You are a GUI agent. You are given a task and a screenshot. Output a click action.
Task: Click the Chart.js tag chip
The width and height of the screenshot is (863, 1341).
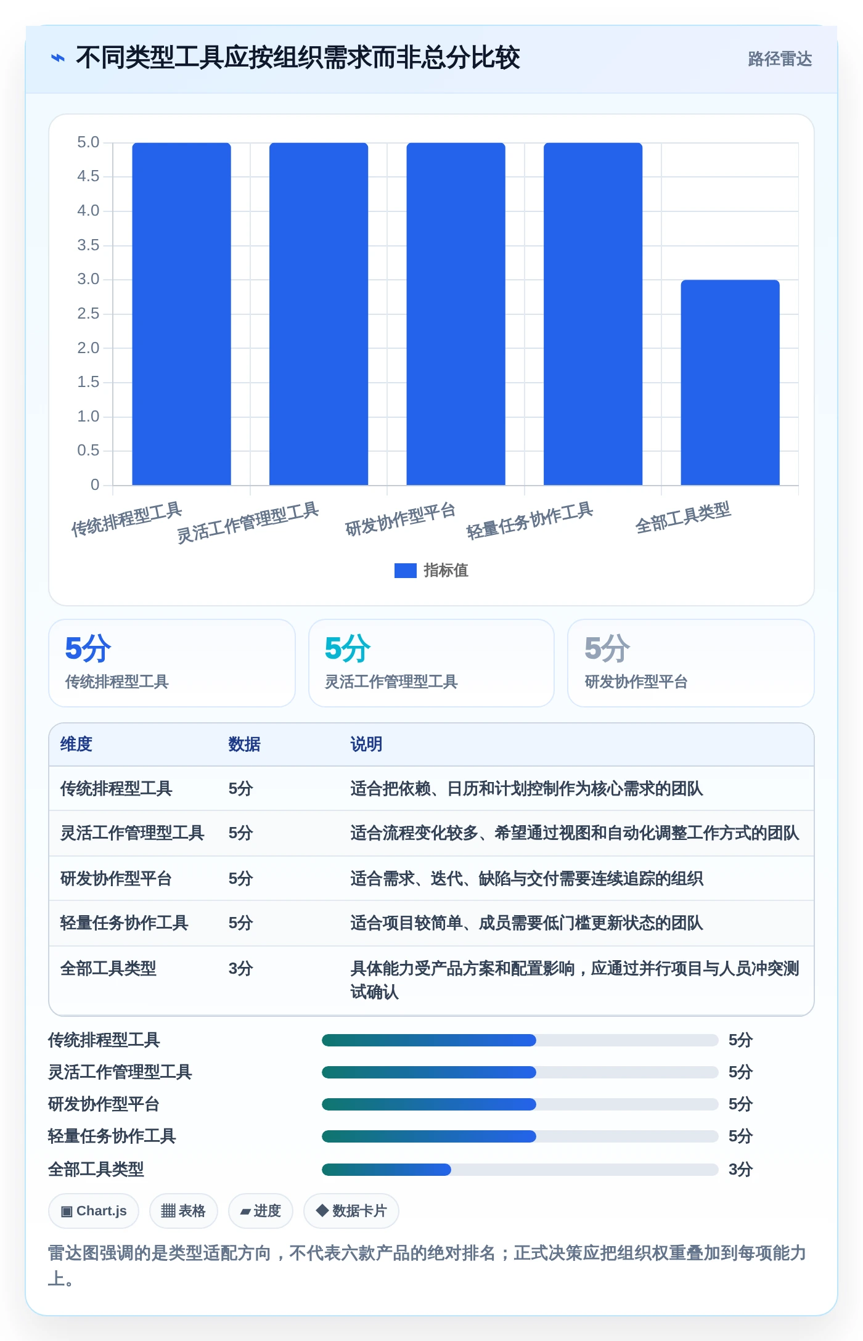94,1211
